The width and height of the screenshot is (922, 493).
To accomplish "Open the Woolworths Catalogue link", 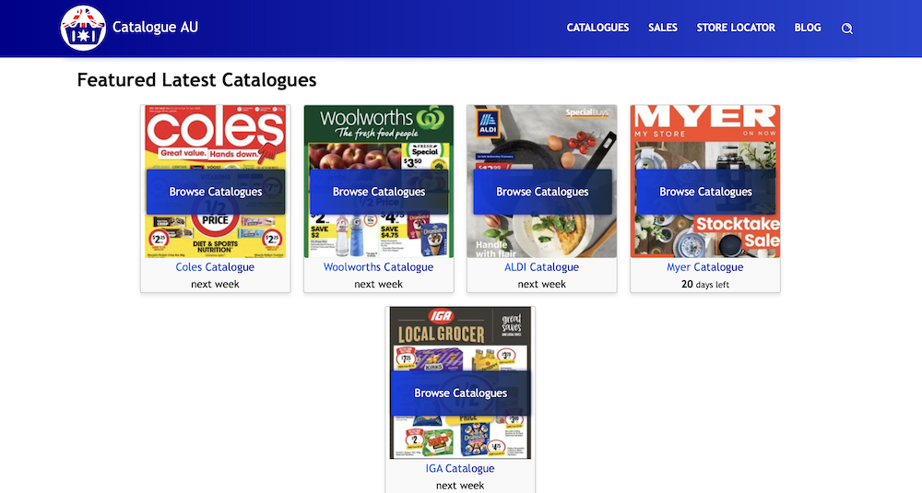I will [378, 266].
